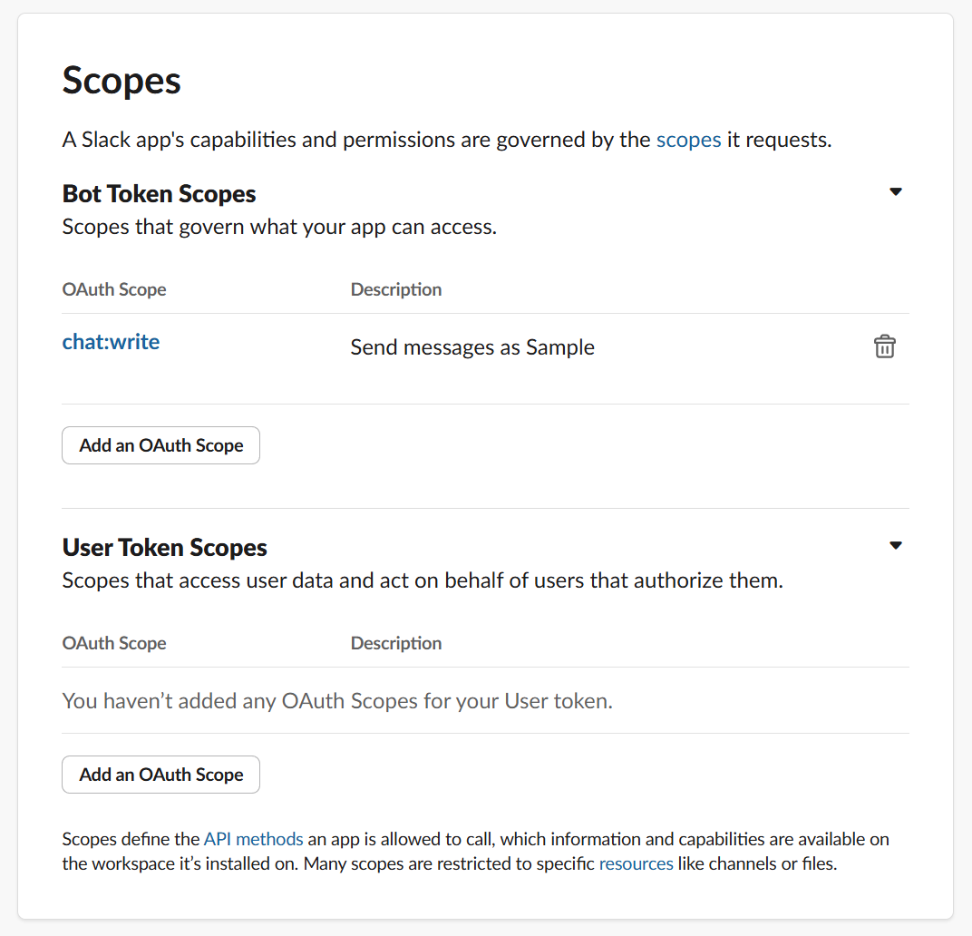
Task: Follow the 'scopes' link in the intro sentence
Action: tap(689, 140)
